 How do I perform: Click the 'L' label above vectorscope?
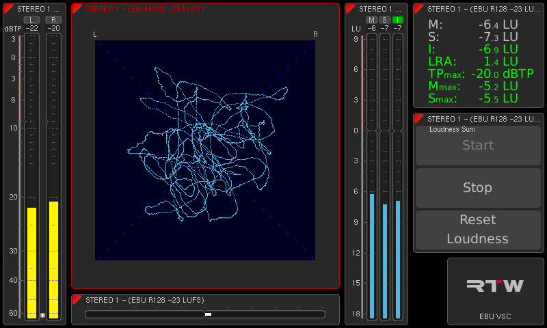coord(95,34)
